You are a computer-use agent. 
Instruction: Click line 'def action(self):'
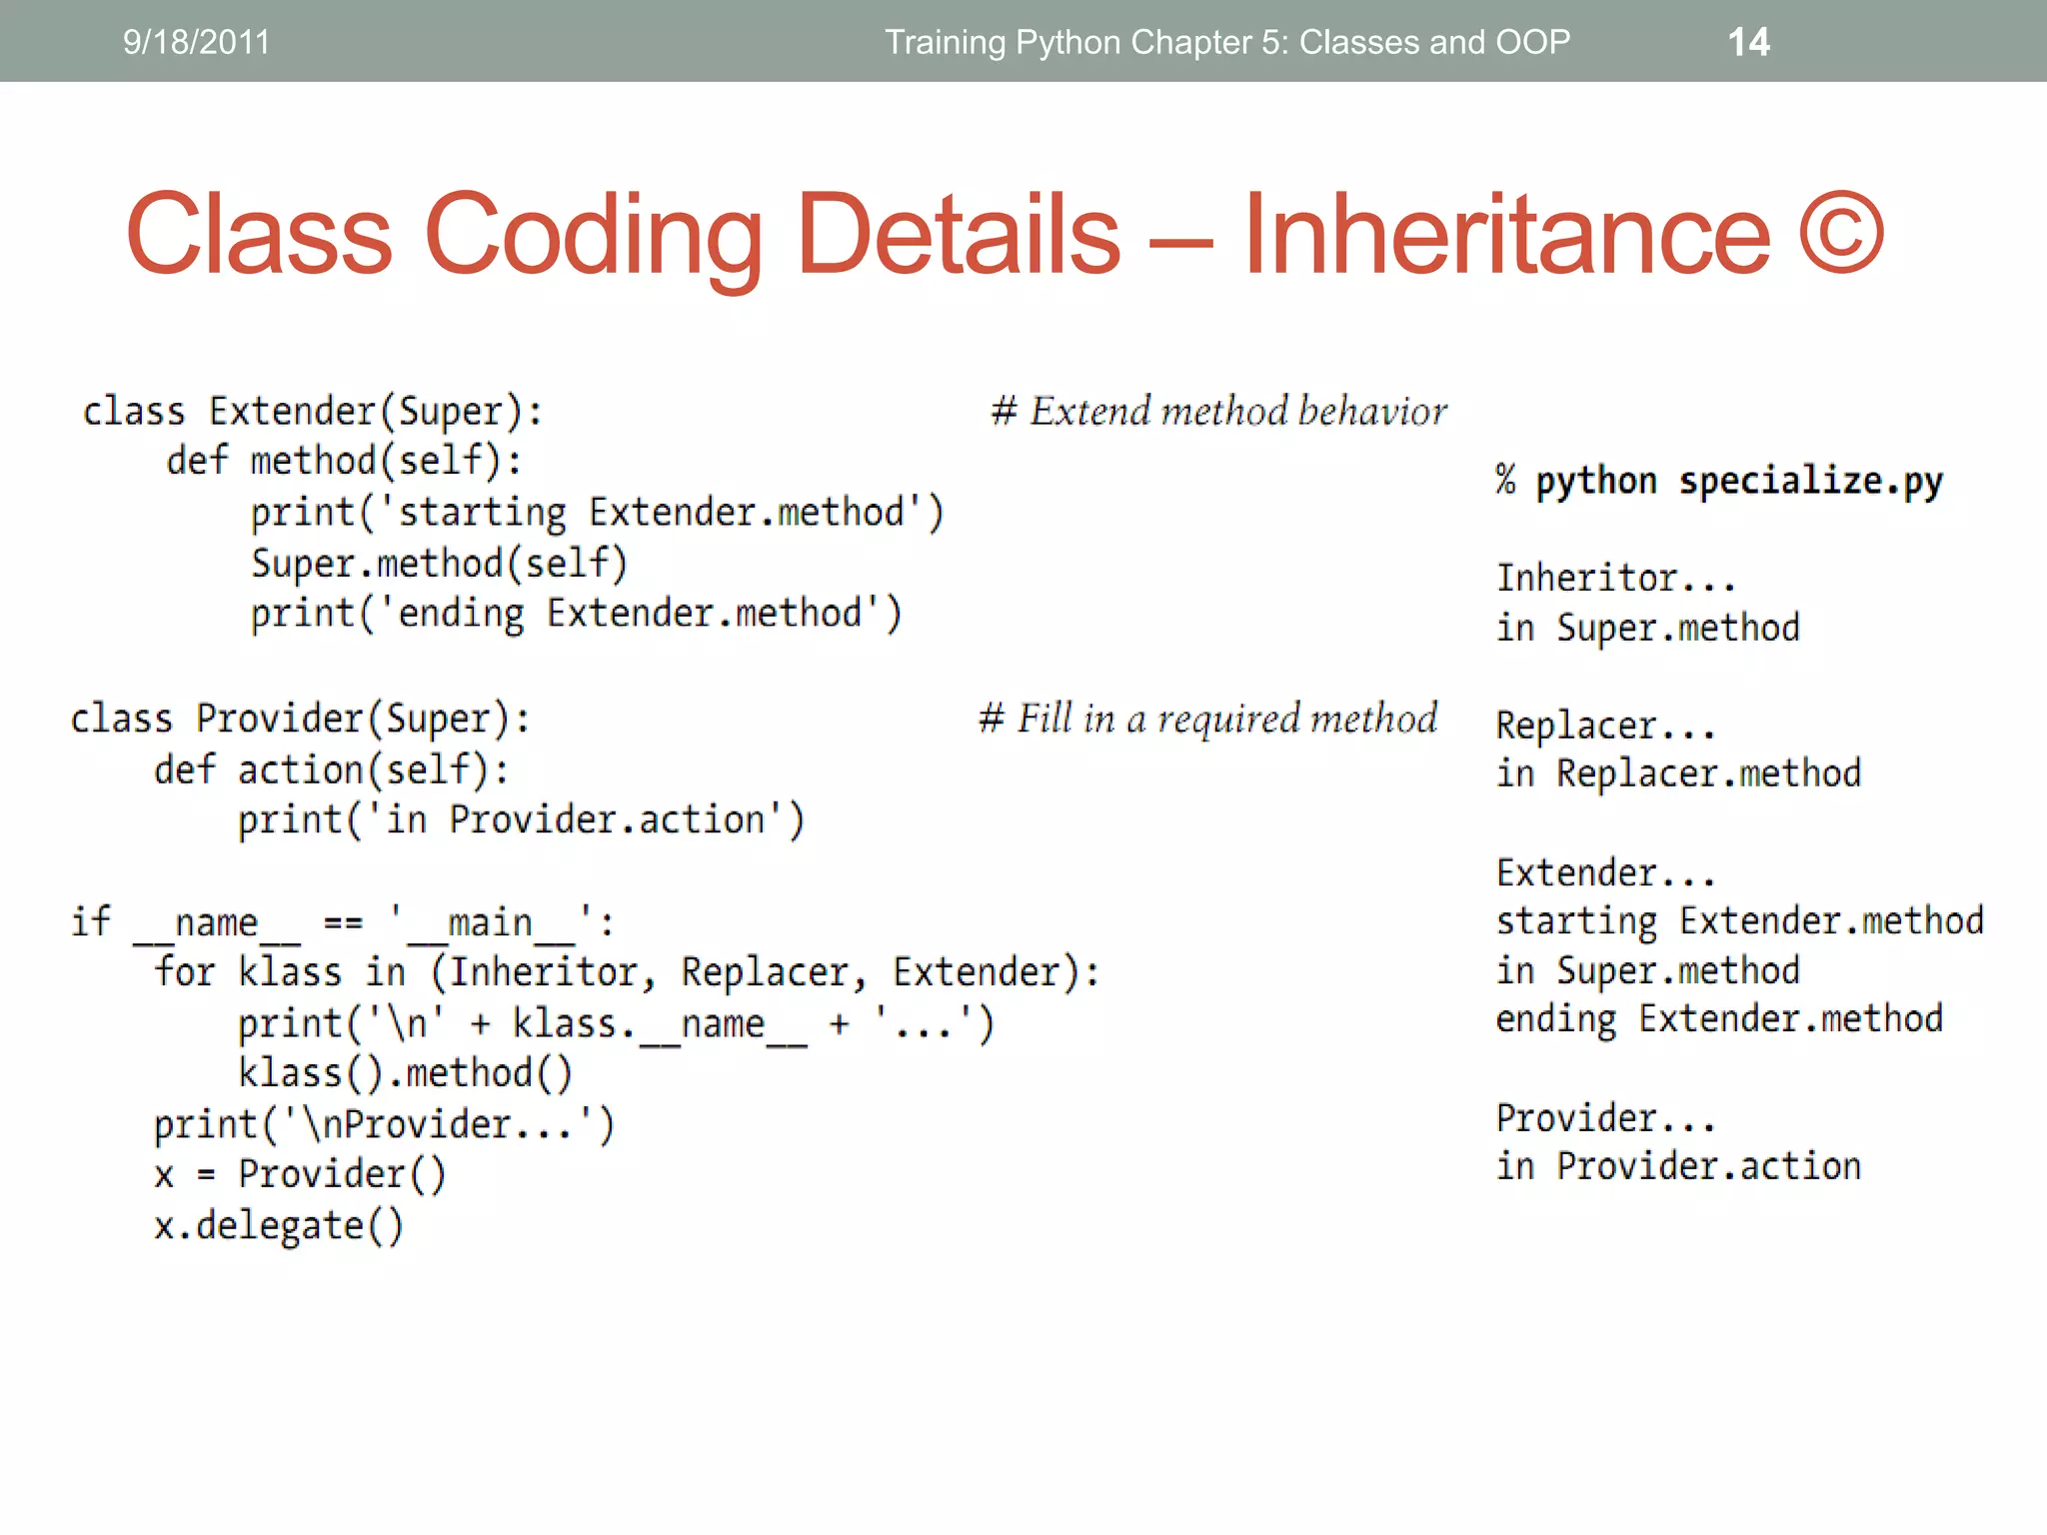coord(332,770)
